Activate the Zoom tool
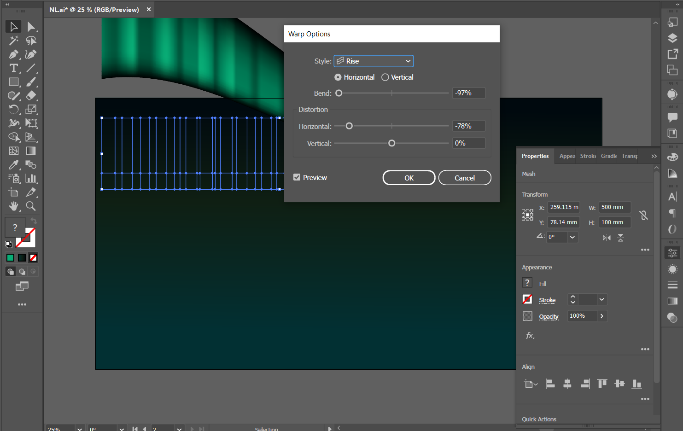 pos(31,206)
